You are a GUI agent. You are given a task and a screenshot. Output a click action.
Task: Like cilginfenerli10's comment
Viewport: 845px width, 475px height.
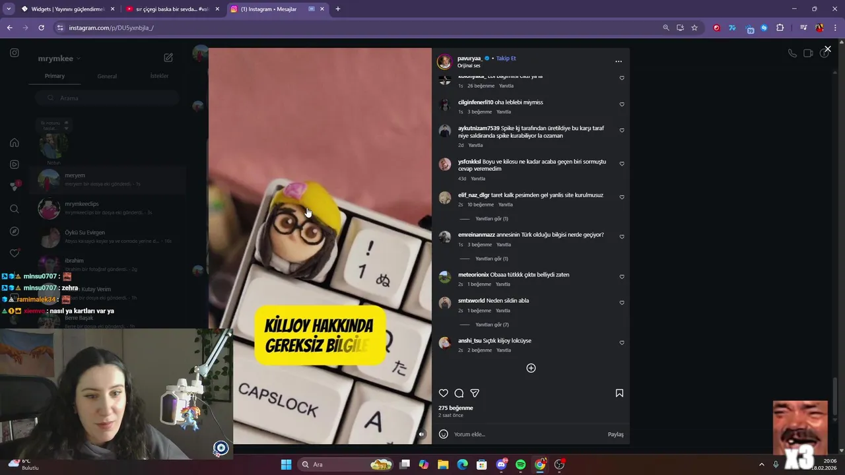pos(622,104)
